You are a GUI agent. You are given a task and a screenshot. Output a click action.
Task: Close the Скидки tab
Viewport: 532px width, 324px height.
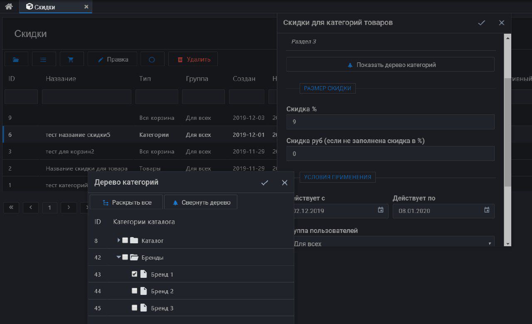pyautogui.click(x=86, y=7)
